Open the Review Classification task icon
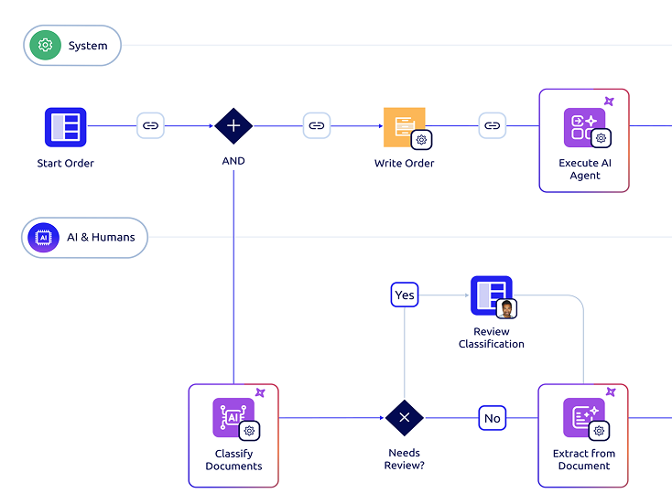This screenshot has width=672, height=504. tap(491, 295)
